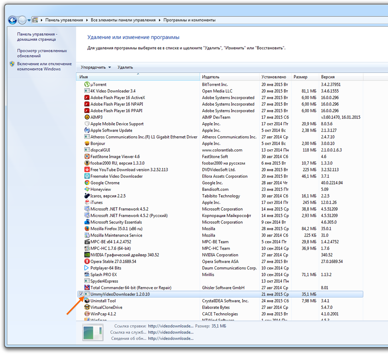The image size is (388, 354).
Task: Sort the list by the Издатель column
Action: pos(229,77)
